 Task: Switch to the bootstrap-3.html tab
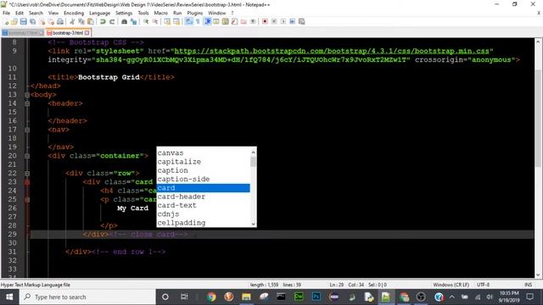coord(68,33)
